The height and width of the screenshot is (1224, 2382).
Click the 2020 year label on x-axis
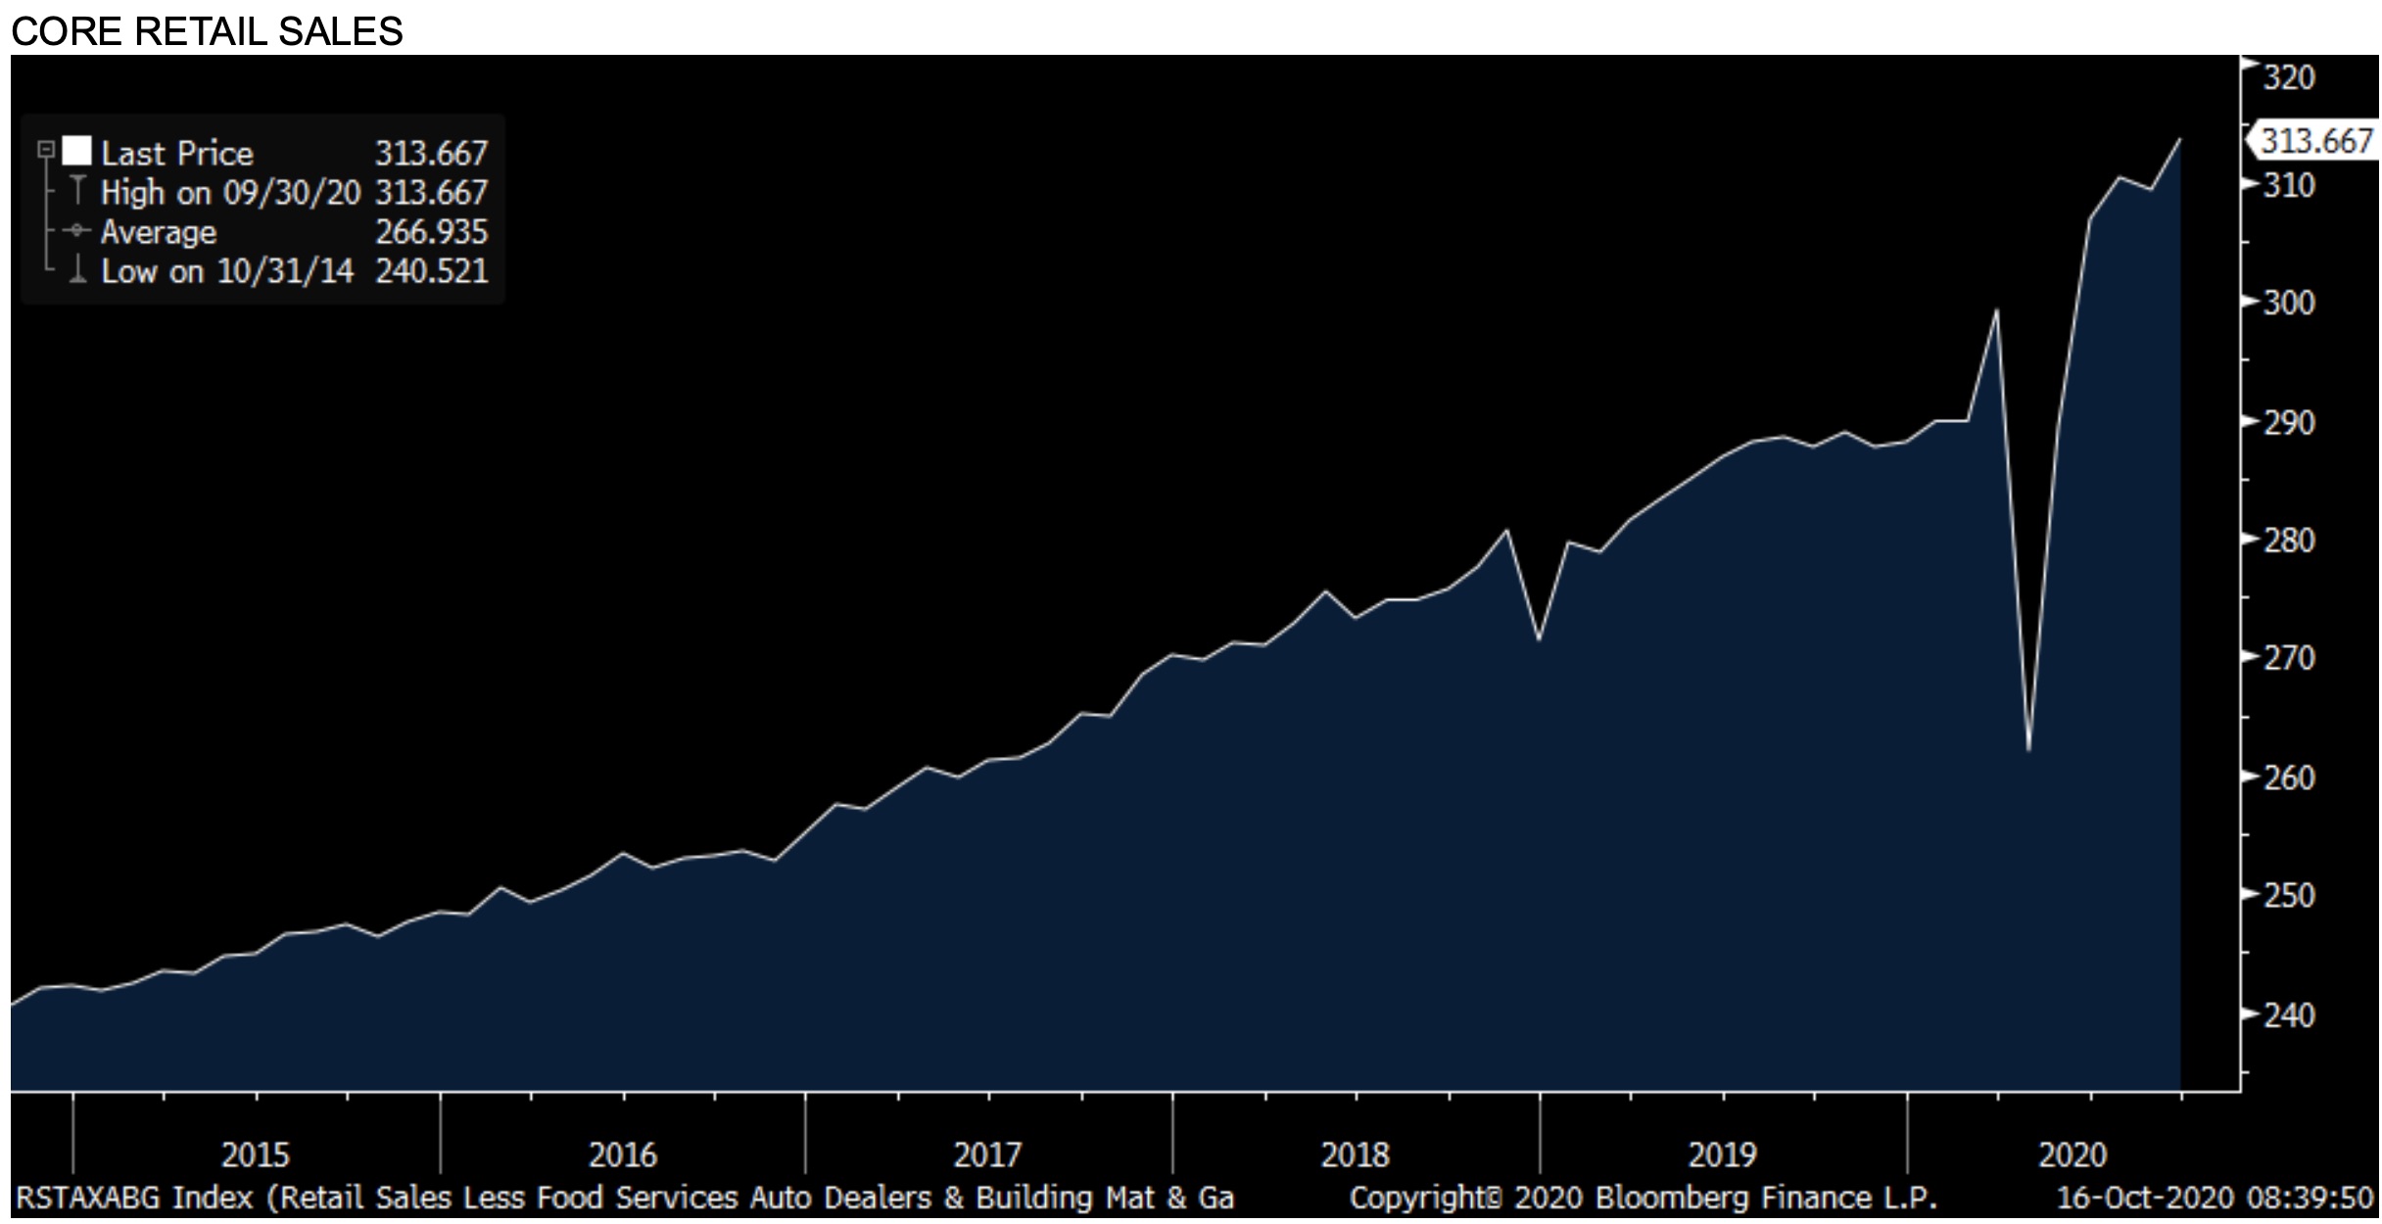point(2072,1155)
